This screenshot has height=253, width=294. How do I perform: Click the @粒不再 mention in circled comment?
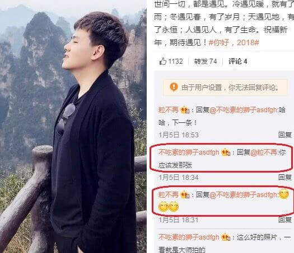[x=264, y=152]
